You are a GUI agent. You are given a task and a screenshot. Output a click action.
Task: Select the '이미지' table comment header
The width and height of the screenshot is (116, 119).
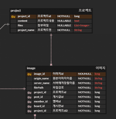(x=101, y=68)
